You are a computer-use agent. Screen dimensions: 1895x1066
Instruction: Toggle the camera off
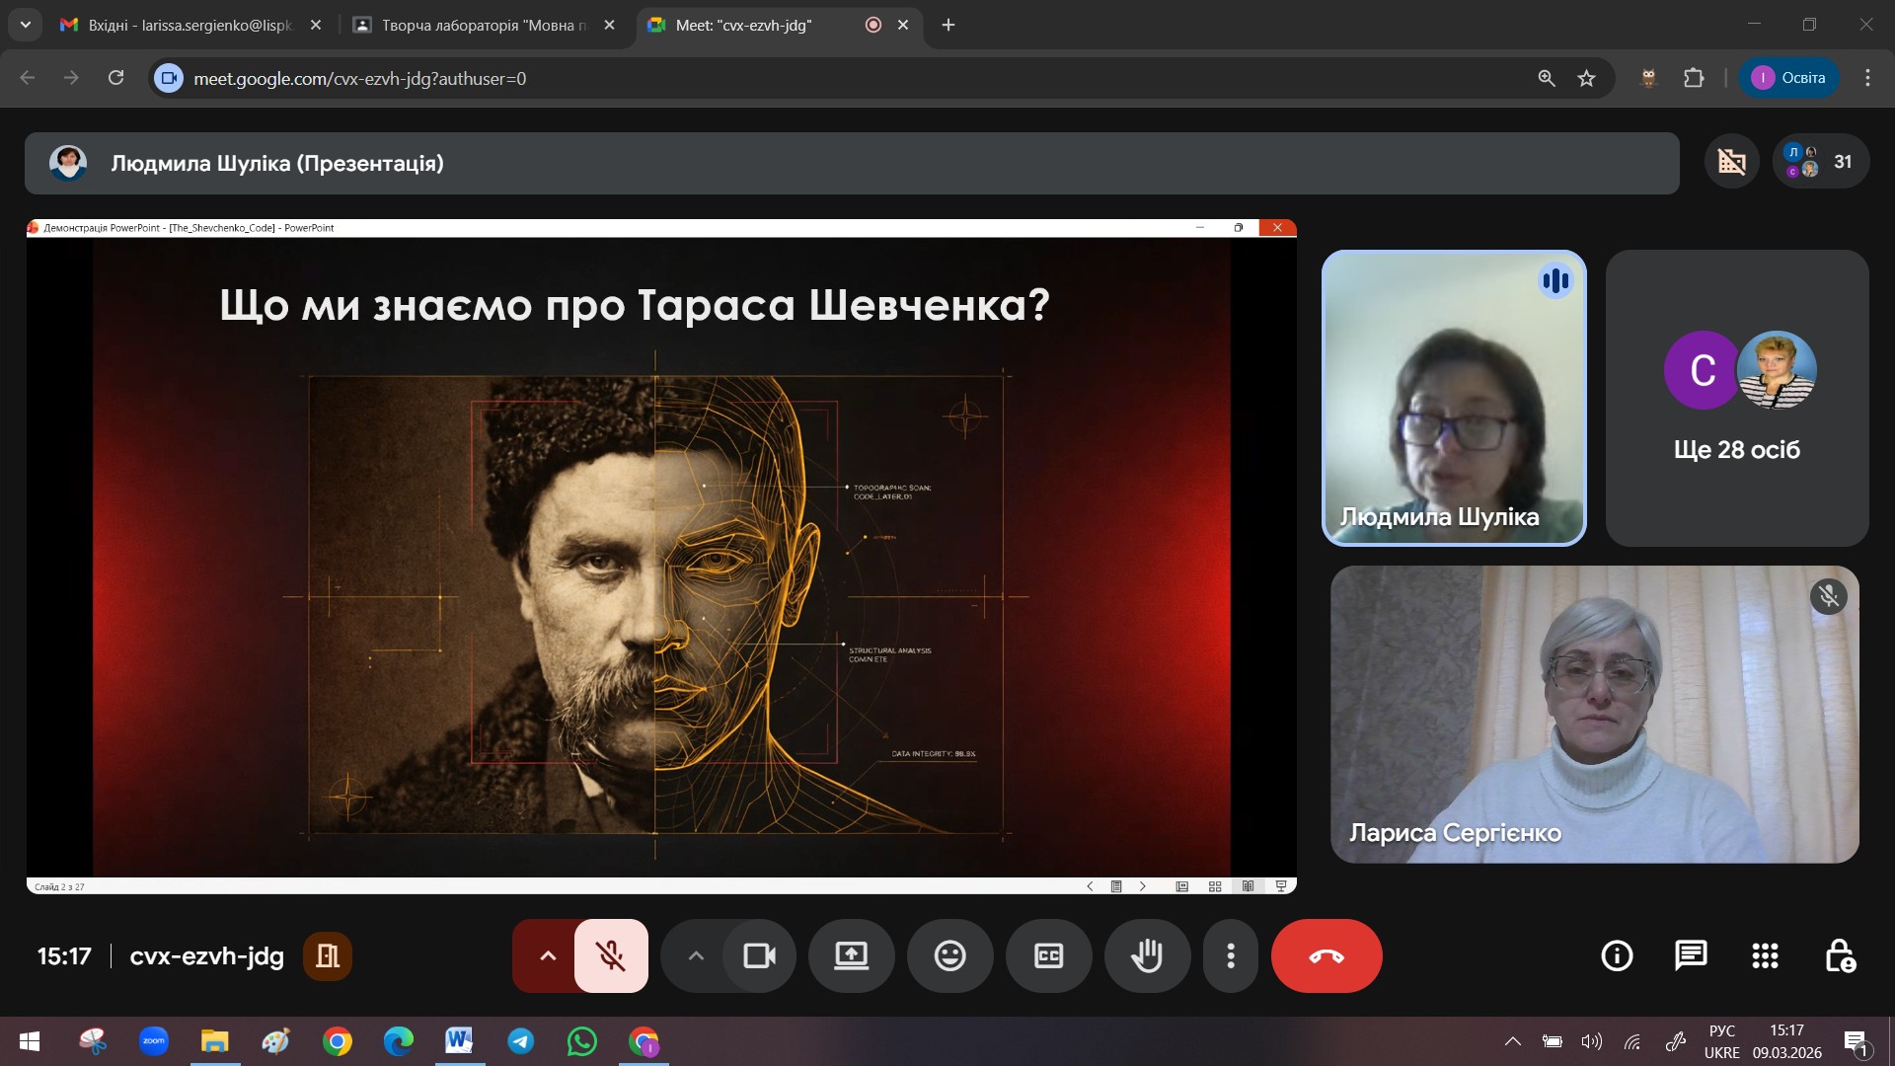[x=759, y=955]
